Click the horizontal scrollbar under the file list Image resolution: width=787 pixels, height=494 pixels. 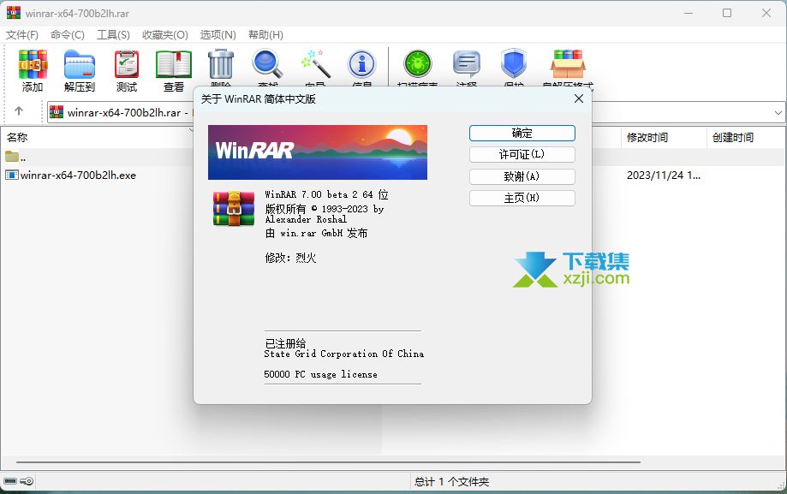coord(328,461)
